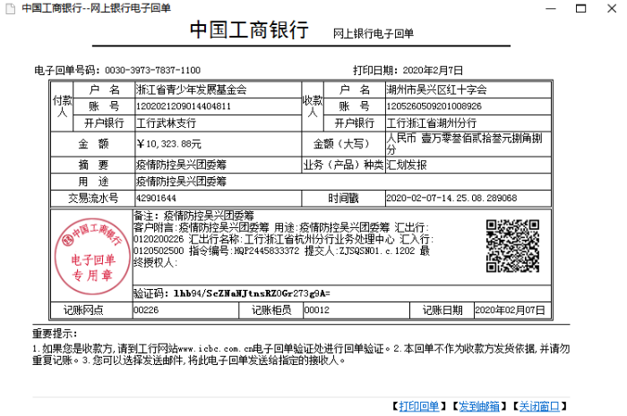Click amount ￥10,323.88元
This screenshot has height=416, width=627.
point(168,144)
